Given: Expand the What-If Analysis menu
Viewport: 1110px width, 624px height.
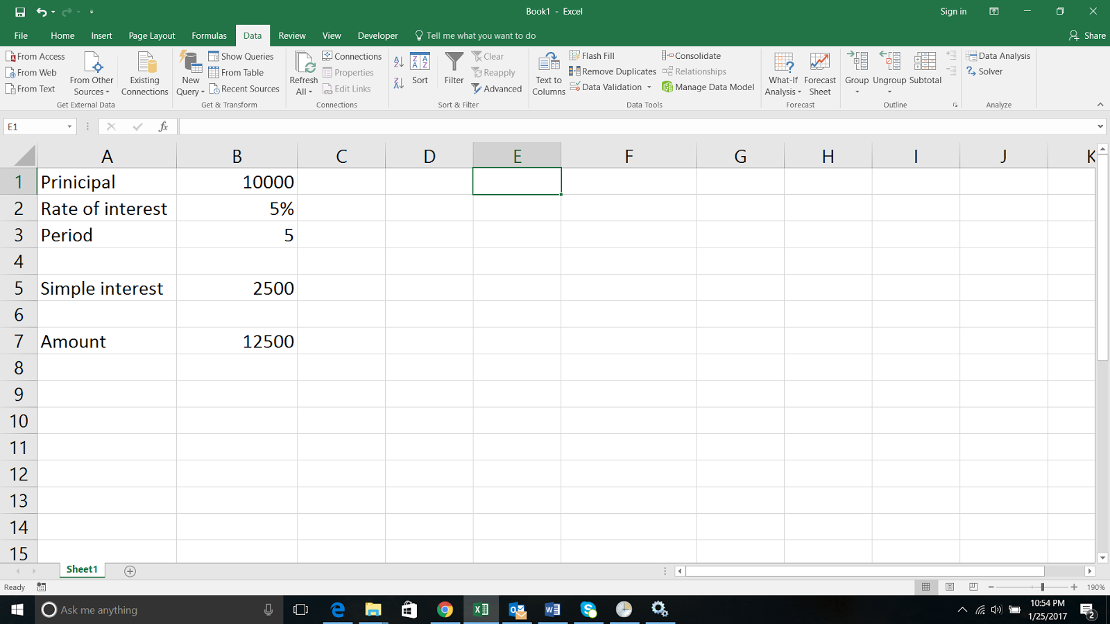Looking at the screenshot, I should coord(783,72).
